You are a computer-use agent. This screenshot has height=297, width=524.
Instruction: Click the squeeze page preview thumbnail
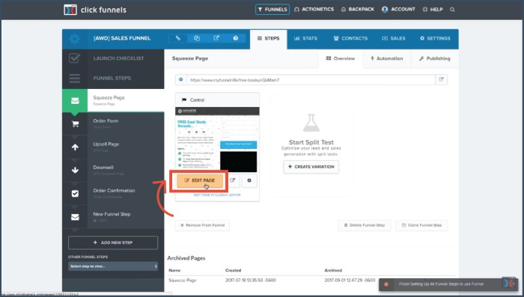[x=217, y=140]
